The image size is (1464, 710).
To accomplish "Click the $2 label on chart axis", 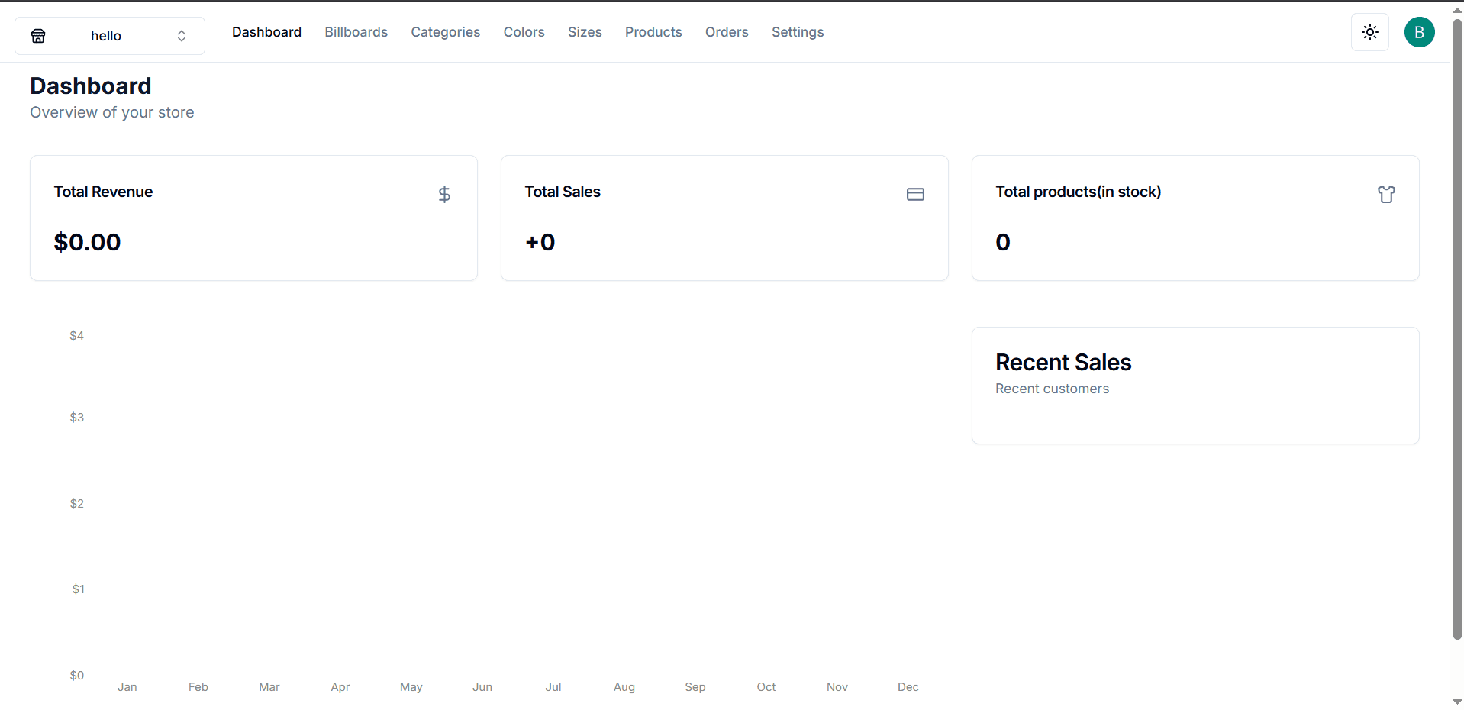I will tap(76, 504).
